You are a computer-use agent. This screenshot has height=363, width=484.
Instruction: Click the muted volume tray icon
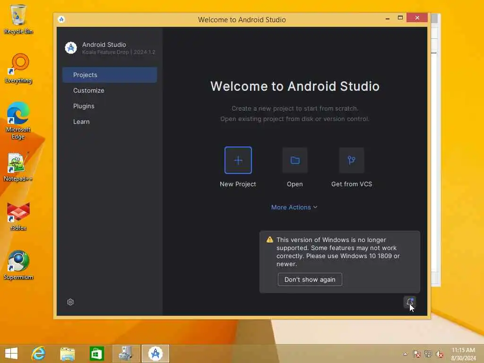[x=440, y=354]
